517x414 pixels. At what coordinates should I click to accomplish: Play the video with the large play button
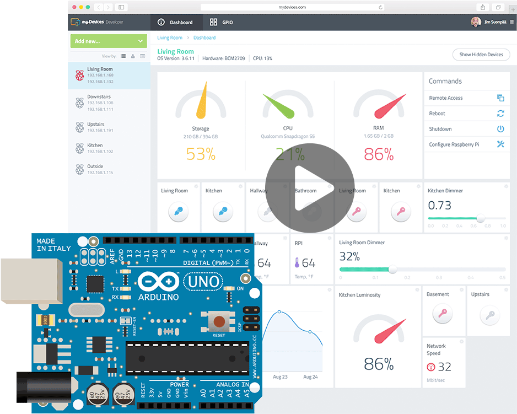pyautogui.click(x=310, y=188)
